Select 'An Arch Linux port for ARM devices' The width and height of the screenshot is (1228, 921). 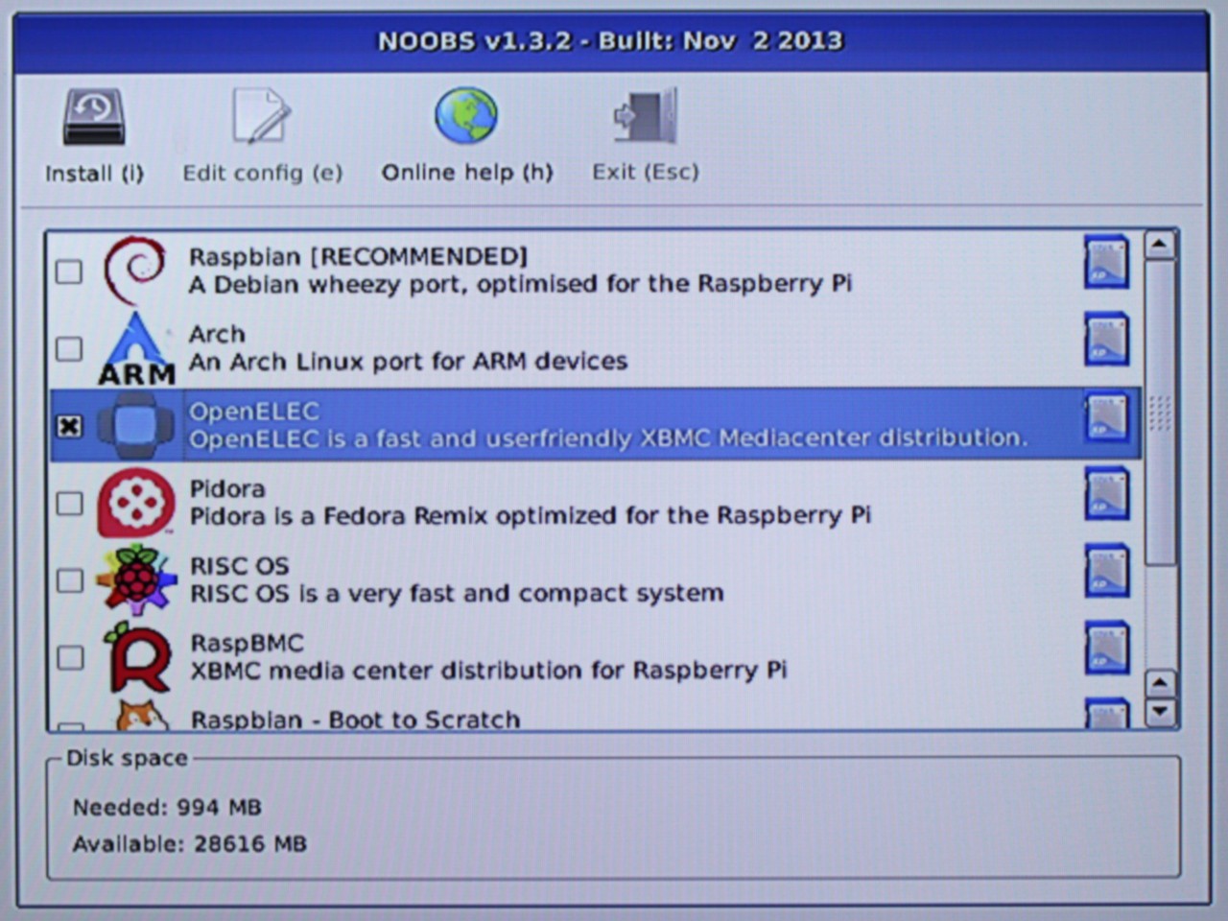click(x=408, y=362)
